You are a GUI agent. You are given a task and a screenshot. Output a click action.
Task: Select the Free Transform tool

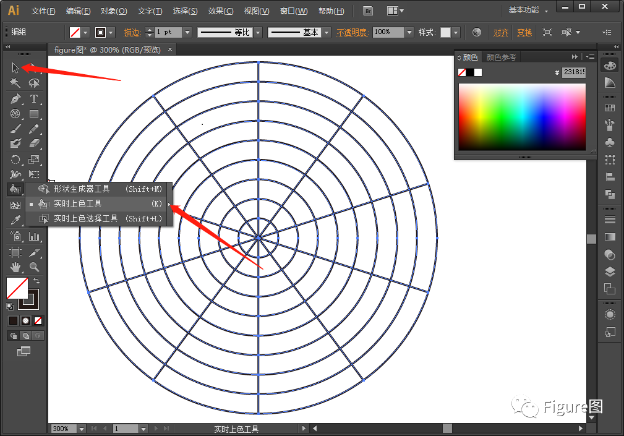pos(34,174)
